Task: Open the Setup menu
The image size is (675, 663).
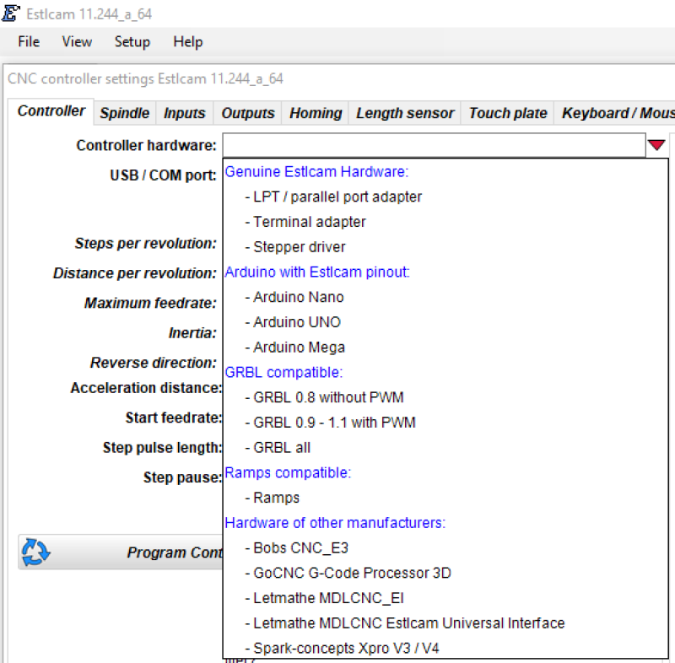Action: point(132,41)
